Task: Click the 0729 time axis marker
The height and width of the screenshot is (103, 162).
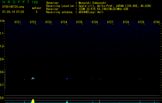Action: tap(141, 22)
